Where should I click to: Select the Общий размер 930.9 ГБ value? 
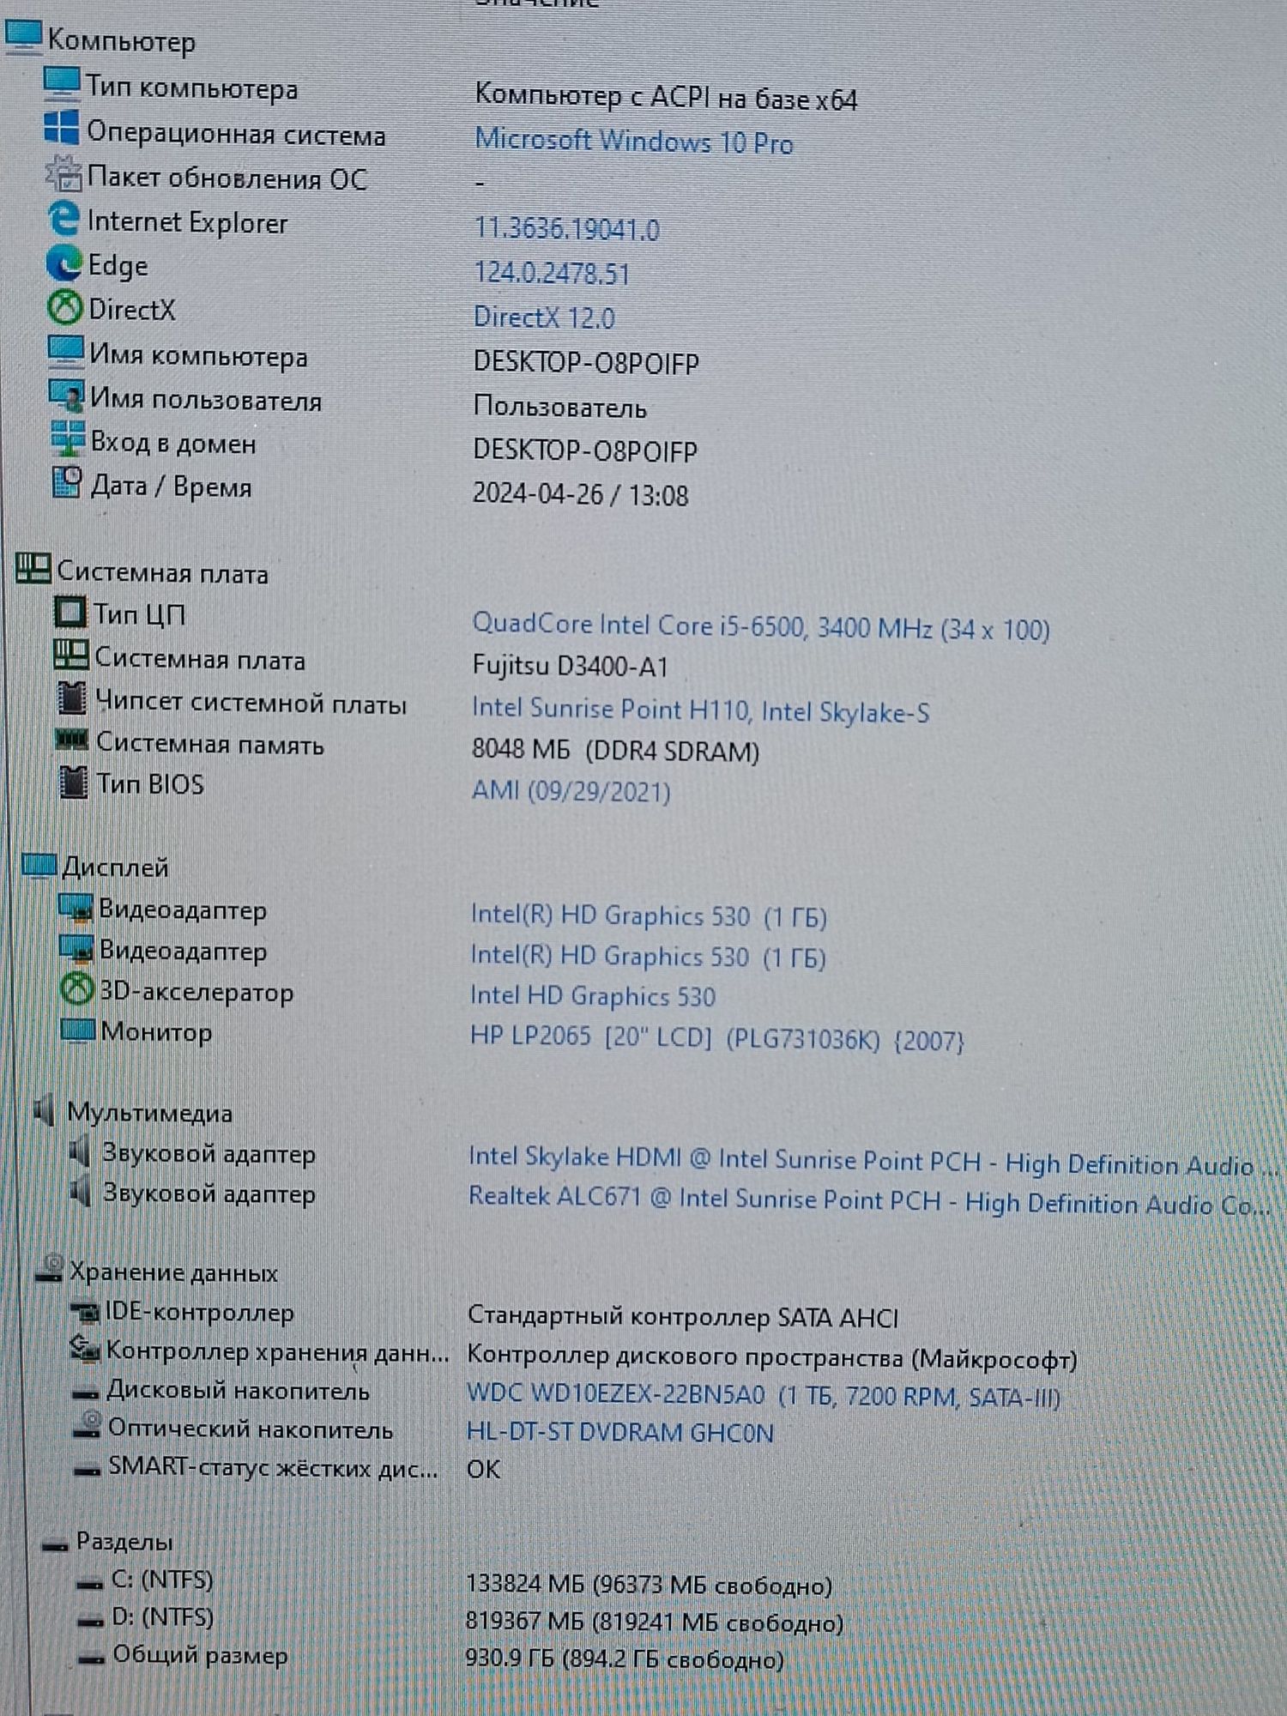(625, 1659)
